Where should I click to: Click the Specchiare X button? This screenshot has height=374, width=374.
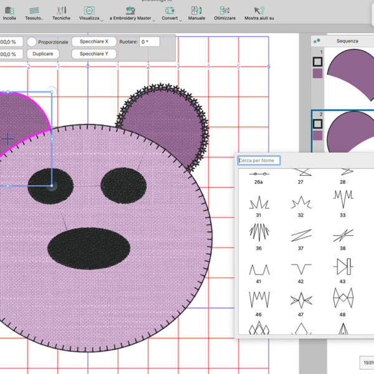[94, 42]
